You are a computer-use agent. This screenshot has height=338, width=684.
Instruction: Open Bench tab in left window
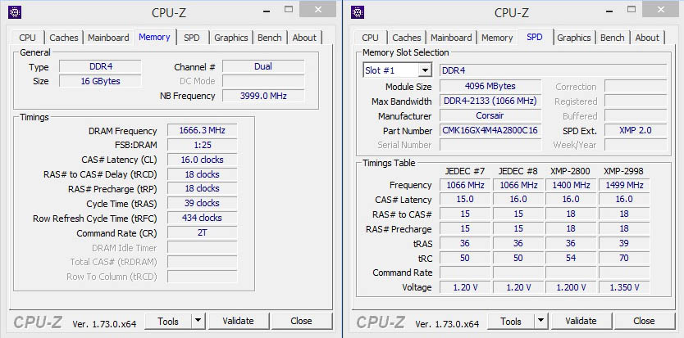coord(270,38)
